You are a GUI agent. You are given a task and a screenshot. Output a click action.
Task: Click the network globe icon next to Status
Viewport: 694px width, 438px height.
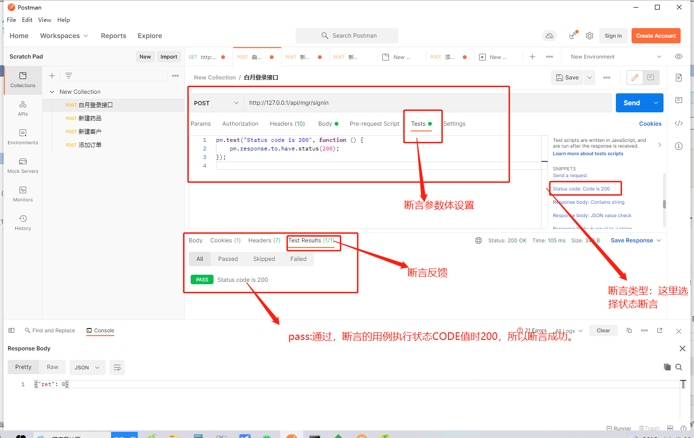click(479, 240)
